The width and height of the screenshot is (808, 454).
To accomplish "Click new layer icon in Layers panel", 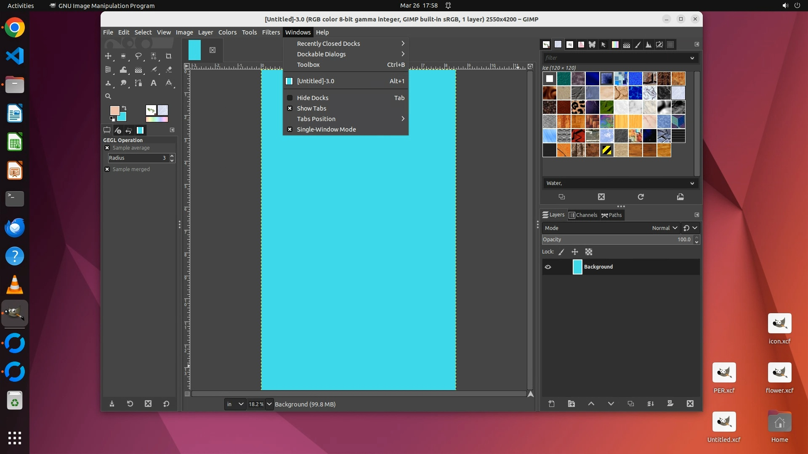I will click(x=551, y=404).
